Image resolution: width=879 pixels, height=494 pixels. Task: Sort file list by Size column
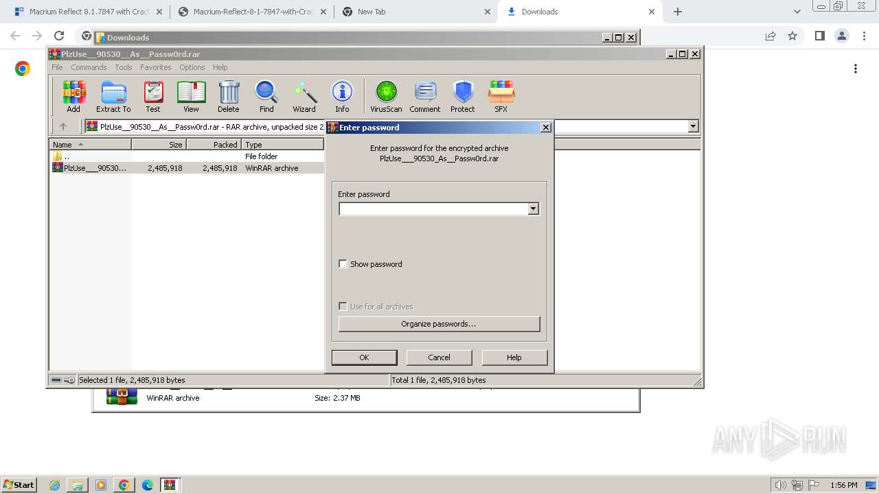159,145
